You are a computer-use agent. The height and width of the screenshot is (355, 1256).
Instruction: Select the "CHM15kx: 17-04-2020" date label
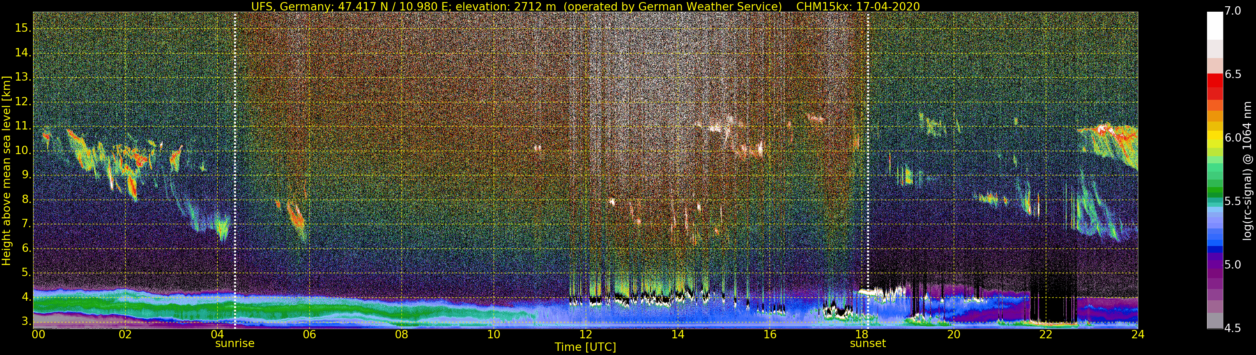click(x=858, y=6)
